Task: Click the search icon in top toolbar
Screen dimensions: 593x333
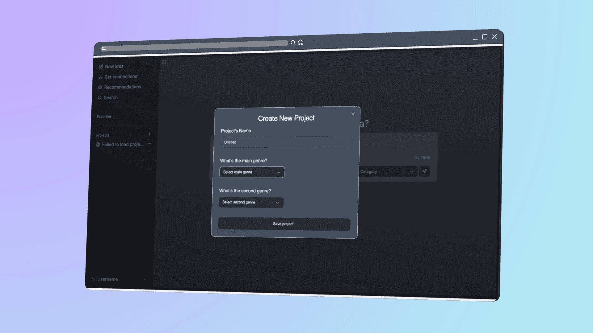Action: click(292, 42)
